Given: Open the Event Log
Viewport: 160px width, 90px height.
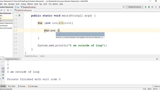Looking at the screenshot, I should tap(156, 86).
